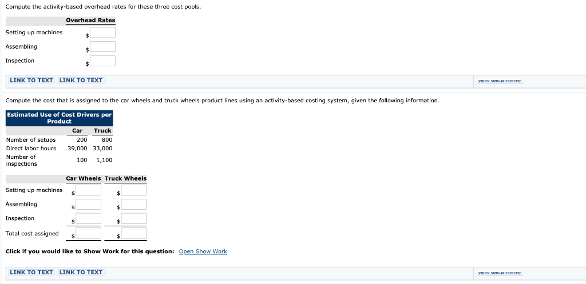Image resolution: width=586 pixels, height=284 pixels.
Task: Open first LINK TO TEXT in bottom section
Action: [31, 273]
